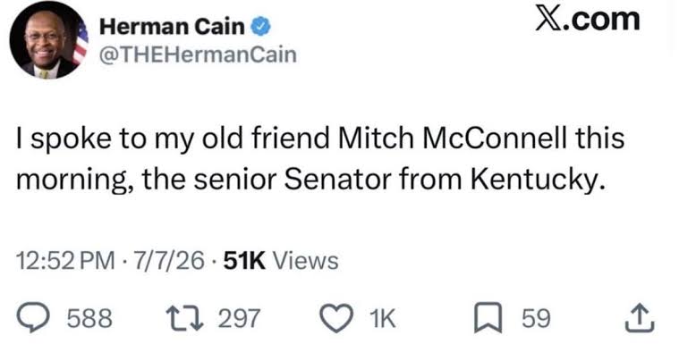Image resolution: width=679 pixels, height=361 pixels.
Task: Click the American flag in the avatar
Action: click(x=81, y=42)
